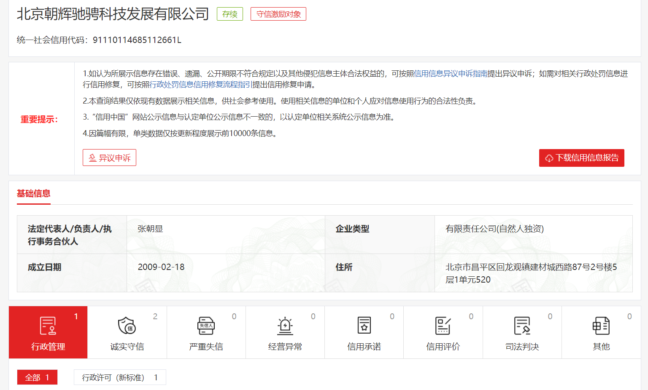Click the count 2 above 诚实守信
The image size is (648, 390).
coord(155,316)
